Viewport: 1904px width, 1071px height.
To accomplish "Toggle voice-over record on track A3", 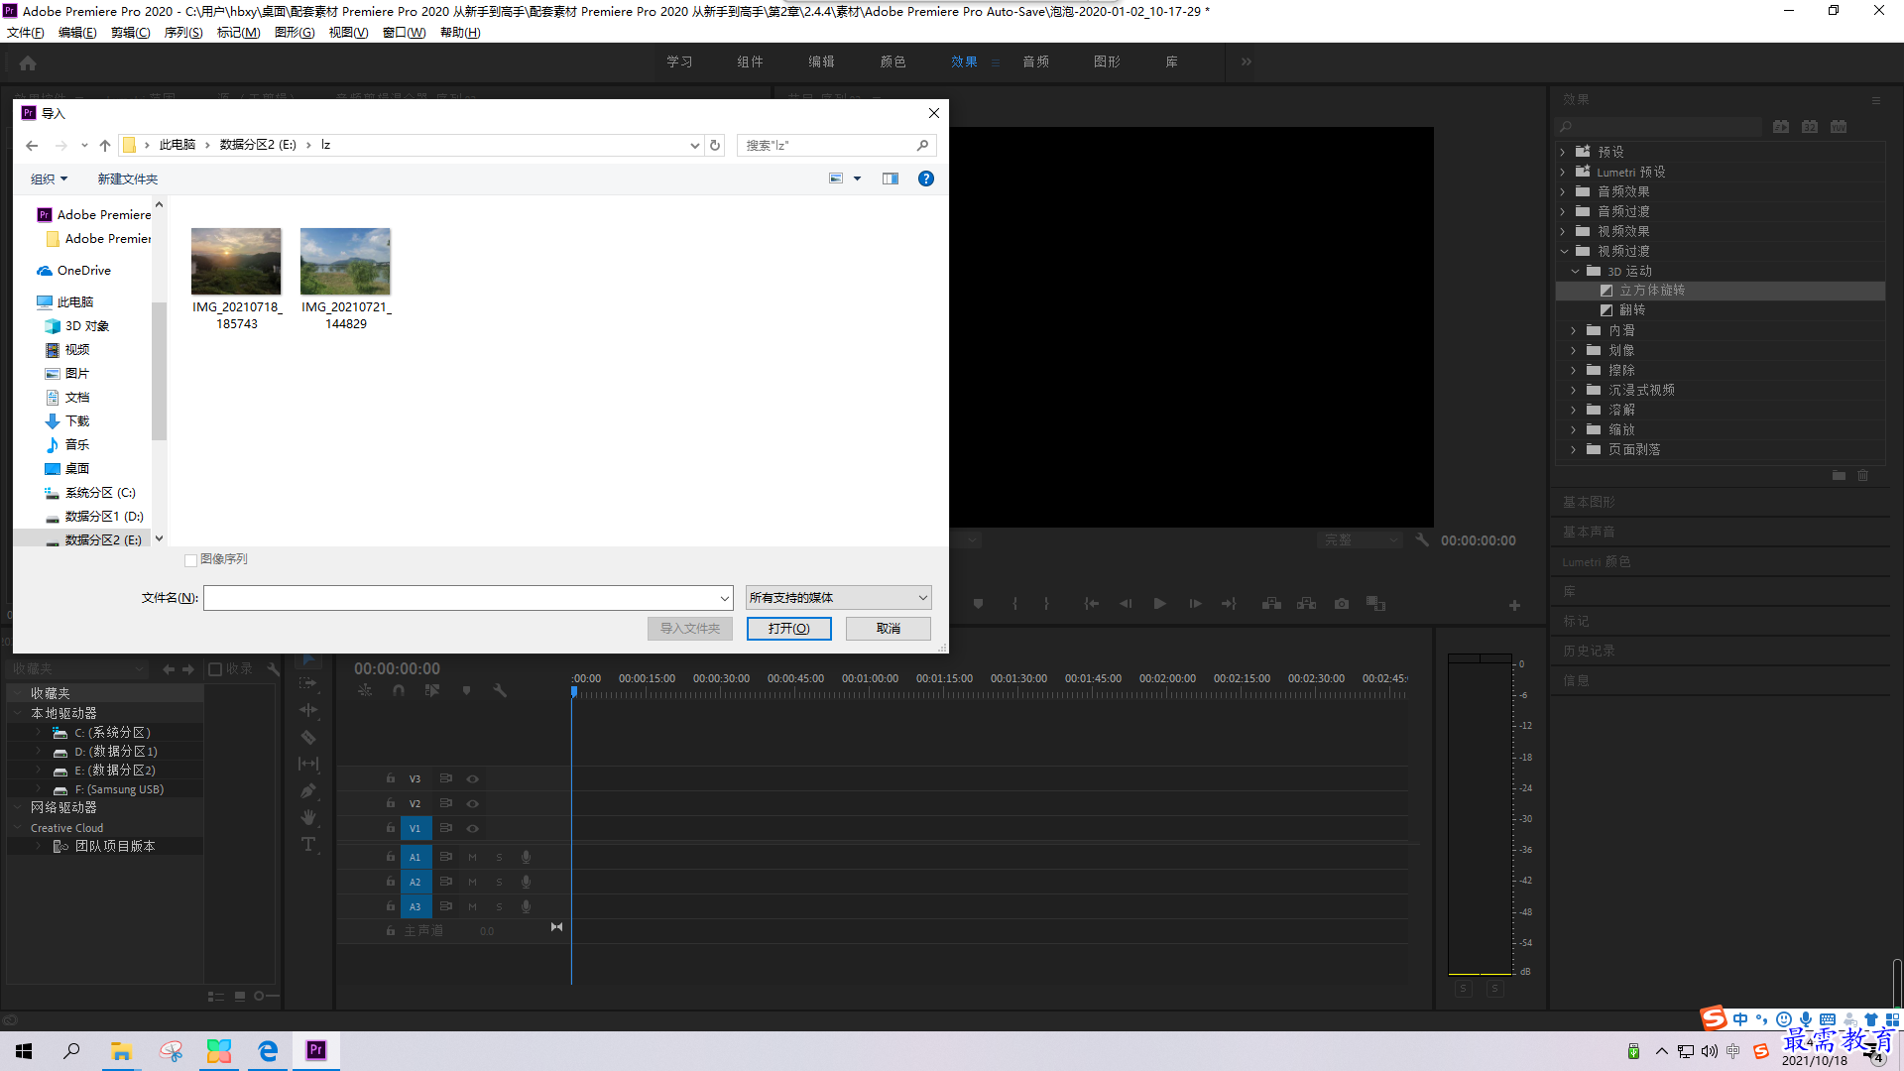I will coord(527,906).
